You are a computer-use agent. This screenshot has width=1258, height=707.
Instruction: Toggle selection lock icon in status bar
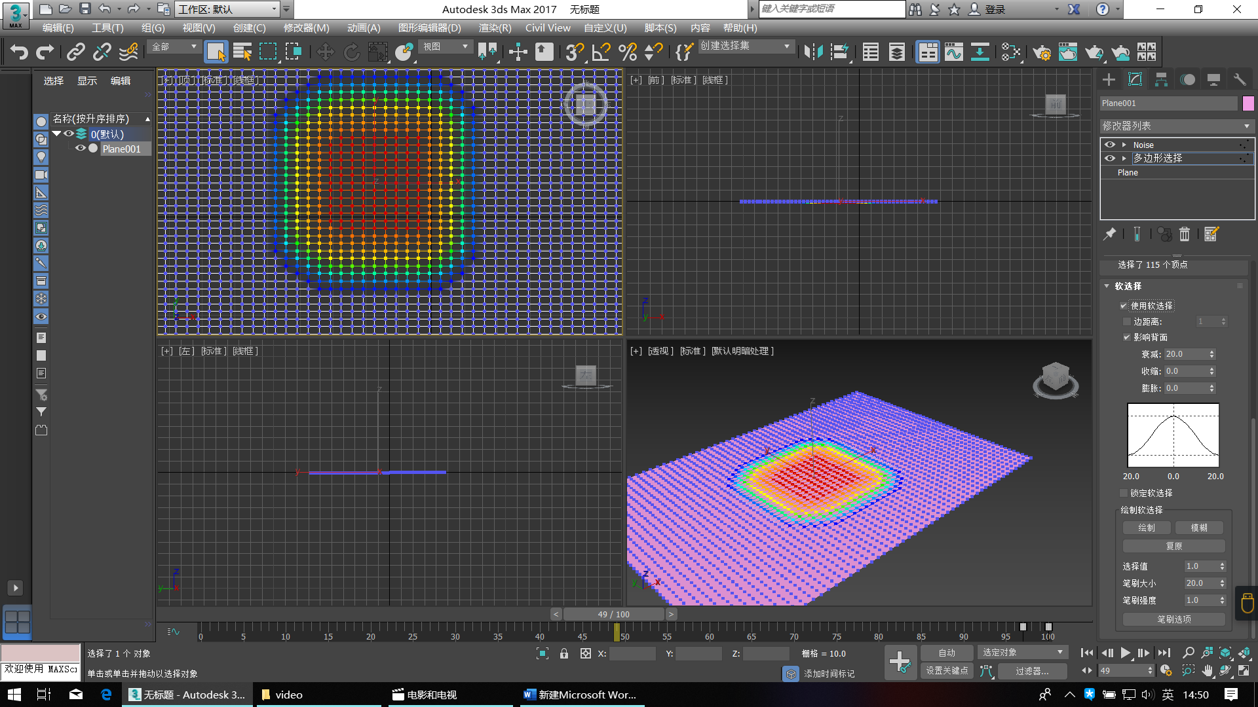coord(564,653)
